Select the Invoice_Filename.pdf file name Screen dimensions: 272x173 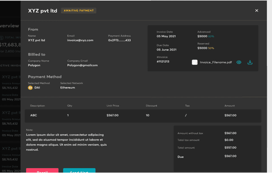click(216, 62)
